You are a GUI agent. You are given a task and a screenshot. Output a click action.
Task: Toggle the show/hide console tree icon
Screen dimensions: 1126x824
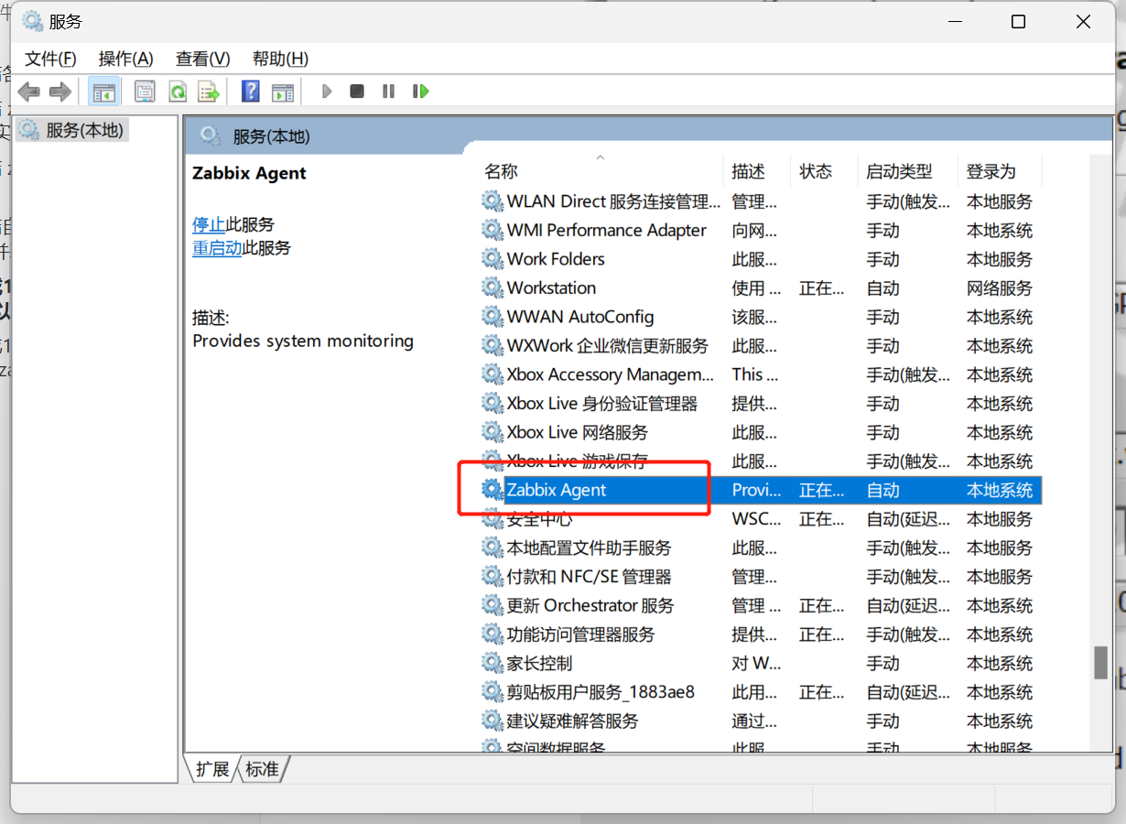[x=103, y=92]
